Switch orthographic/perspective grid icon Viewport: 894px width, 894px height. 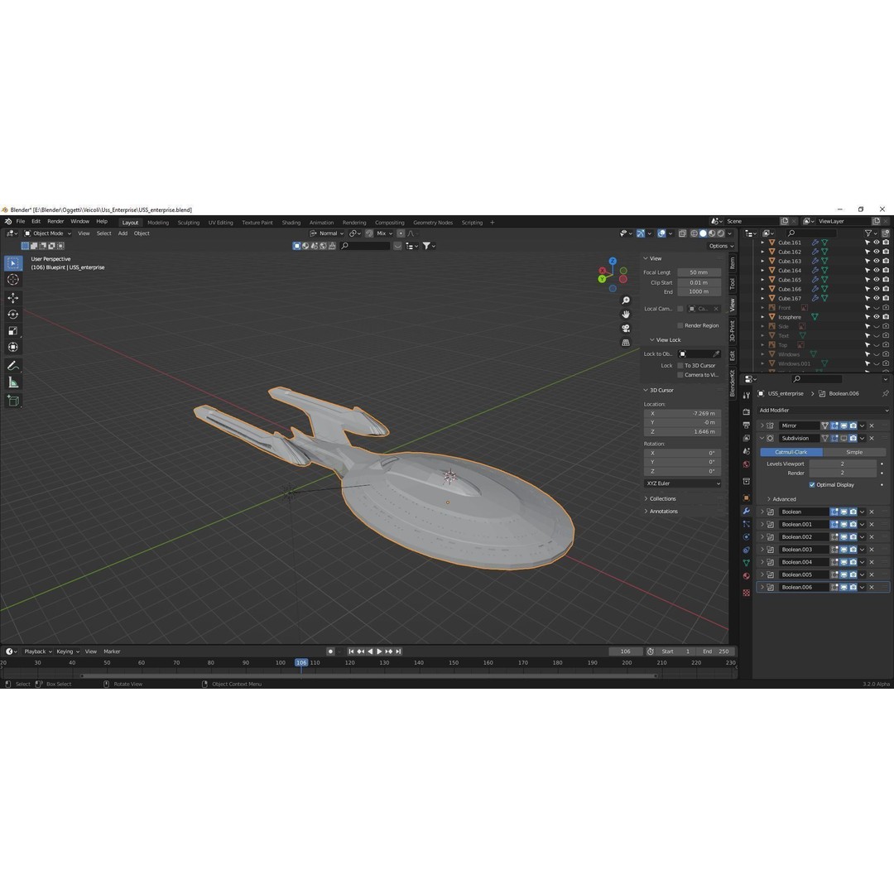[x=626, y=343]
